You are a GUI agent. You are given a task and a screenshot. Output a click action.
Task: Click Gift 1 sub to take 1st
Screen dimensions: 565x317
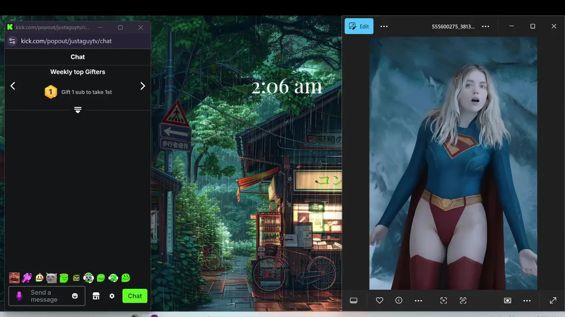pos(87,92)
